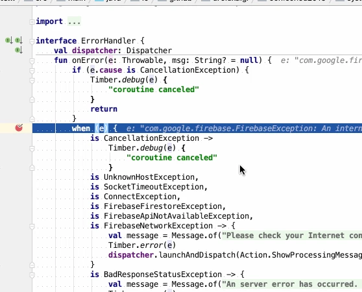Click the green gutter marker beside val dispatcher
Image resolution: width=362 pixels, height=292 pixels.
click(19, 50)
